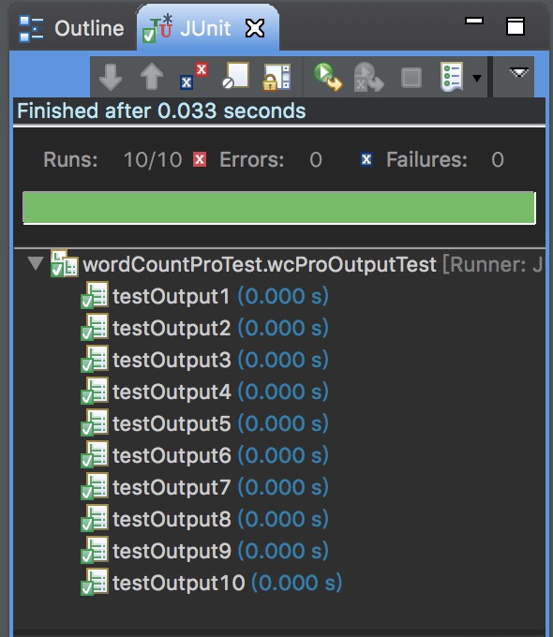
Task: Click the stop JUnit test run square
Action: pos(411,77)
